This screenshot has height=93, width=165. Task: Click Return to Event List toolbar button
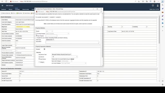tap(6, 13)
